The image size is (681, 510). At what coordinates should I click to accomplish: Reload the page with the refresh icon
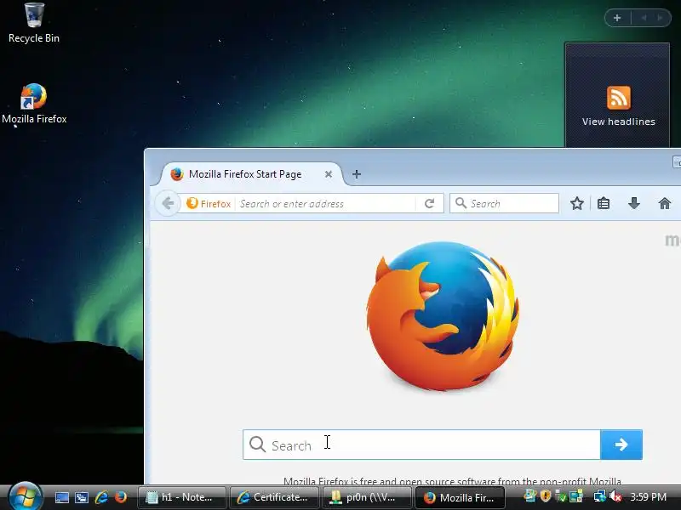click(x=430, y=203)
